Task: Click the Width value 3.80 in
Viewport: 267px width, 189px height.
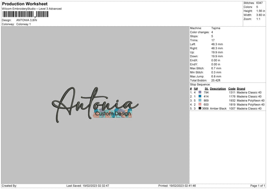Action: coord(261,15)
